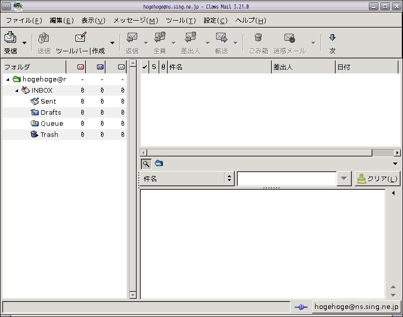Click the 作成 compose message icon
This screenshot has height=317, width=403.
(80, 38)
